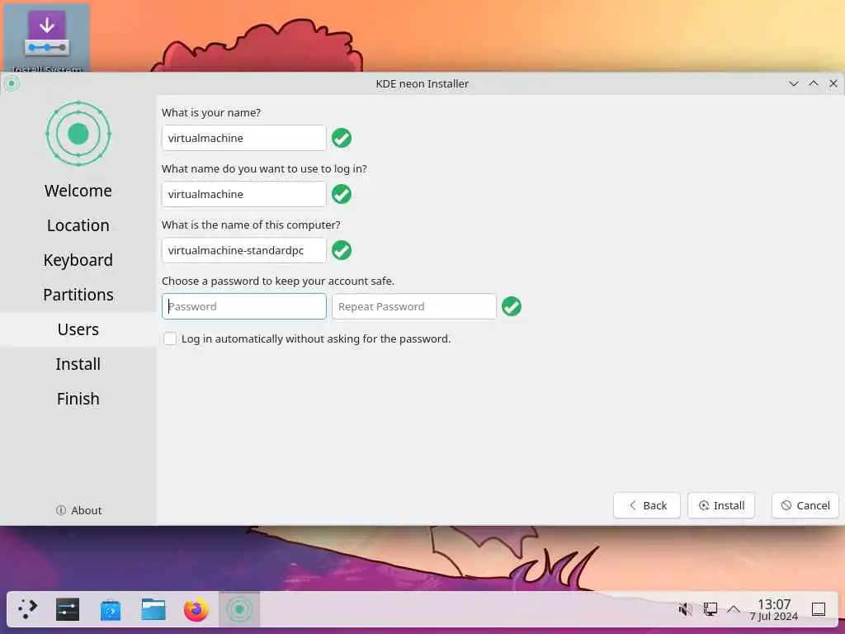
Task: Launch Discover software center from taskbar
Action: pos(111,609)
